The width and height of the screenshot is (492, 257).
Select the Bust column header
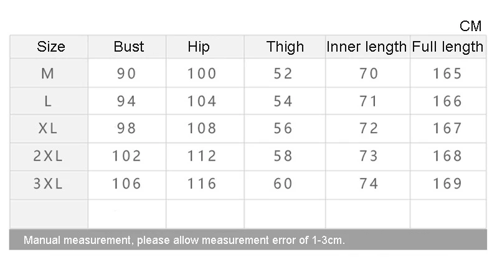[129, 47]
